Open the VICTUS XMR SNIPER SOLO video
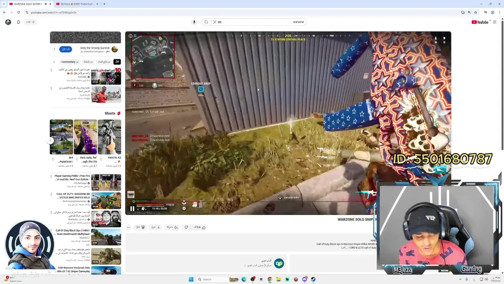This screenshot has height=284, width=504. pos(106,201)
